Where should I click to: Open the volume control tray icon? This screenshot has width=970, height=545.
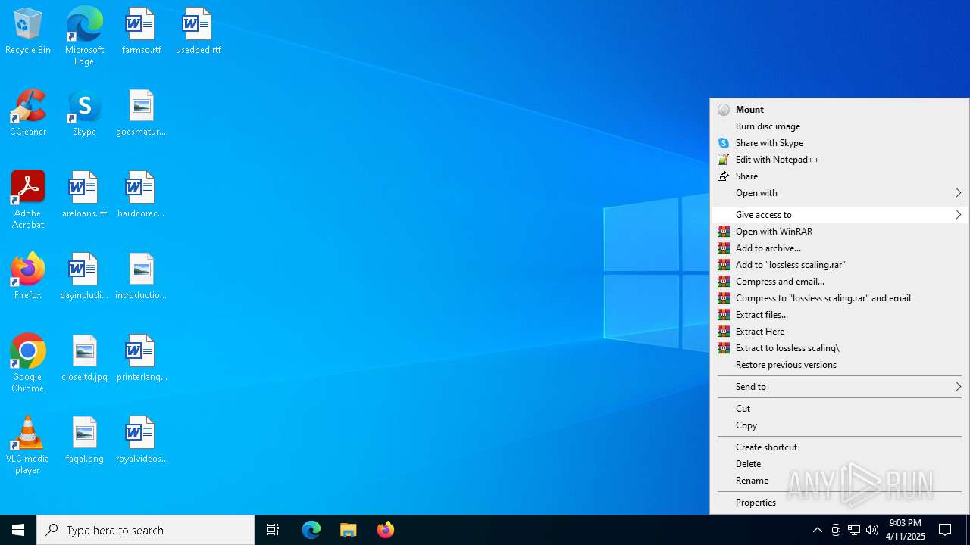872,530
